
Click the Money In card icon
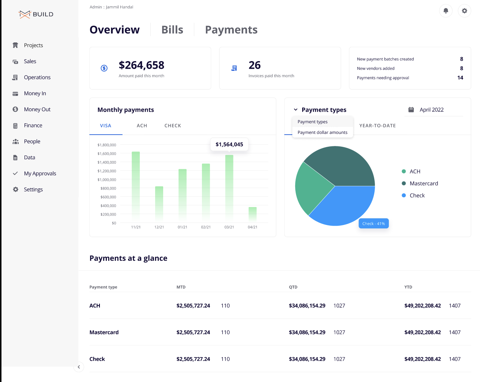15,94
